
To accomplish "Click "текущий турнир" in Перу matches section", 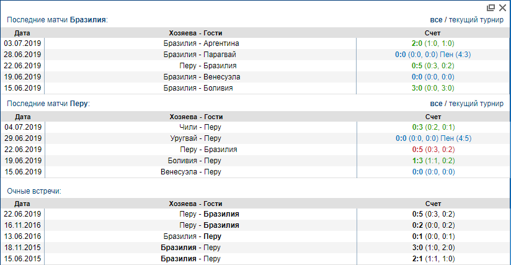I will pos(476,104).
